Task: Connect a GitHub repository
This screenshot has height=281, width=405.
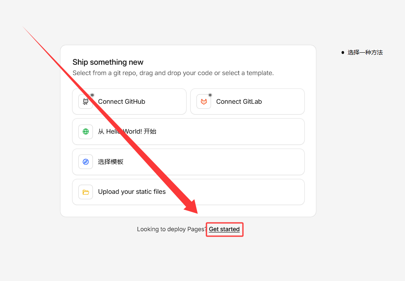Action: [x=121, y=102]
